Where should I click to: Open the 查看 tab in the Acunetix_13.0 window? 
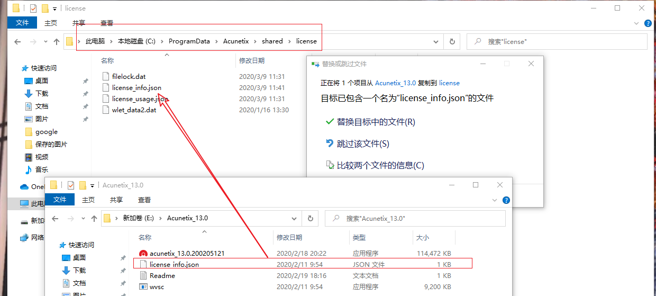(144, 200)
